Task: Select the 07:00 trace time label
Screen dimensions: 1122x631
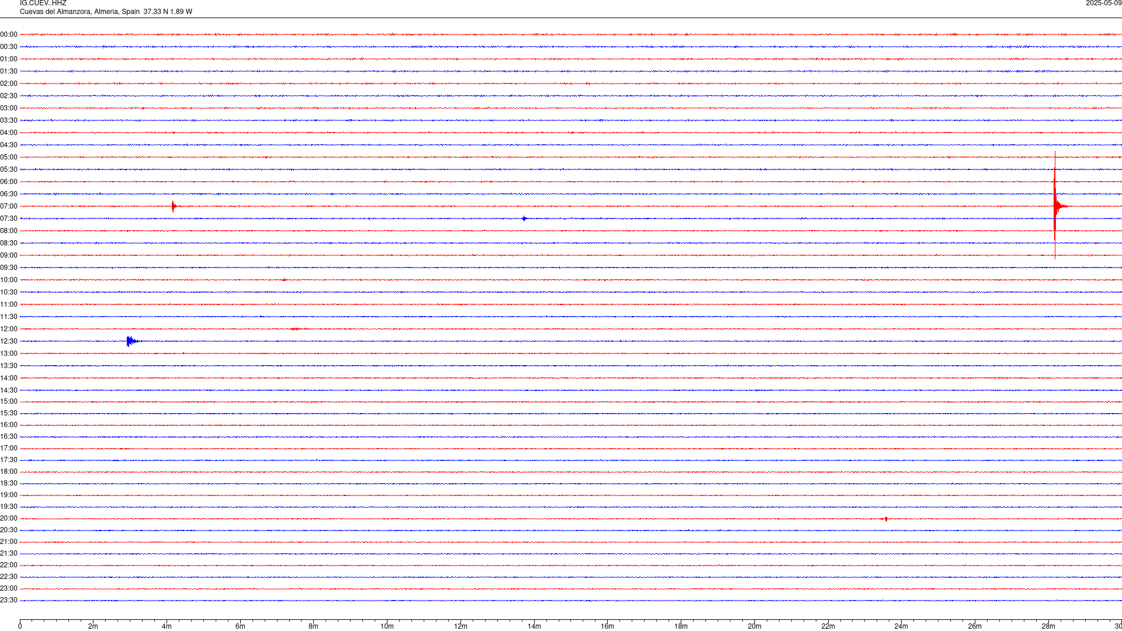Action: point(9,206)
